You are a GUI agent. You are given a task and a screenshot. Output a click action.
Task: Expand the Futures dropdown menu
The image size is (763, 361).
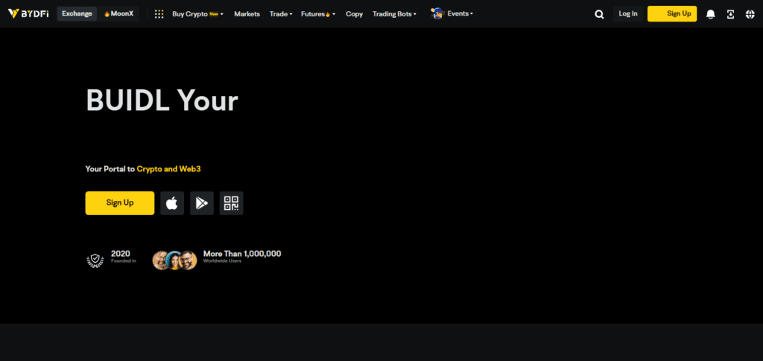click(318, 14)
